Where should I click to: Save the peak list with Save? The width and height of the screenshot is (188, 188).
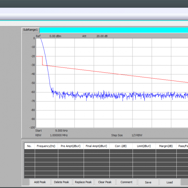(x=148, y=182)
